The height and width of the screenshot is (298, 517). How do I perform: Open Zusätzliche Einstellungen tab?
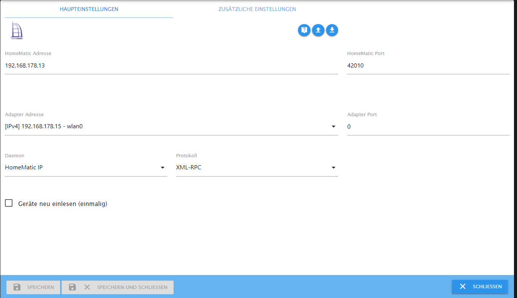[x=257, y=9]
